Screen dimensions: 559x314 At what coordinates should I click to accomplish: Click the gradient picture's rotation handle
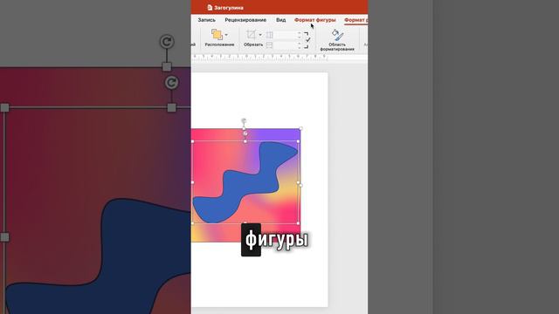tap(244, 121)
